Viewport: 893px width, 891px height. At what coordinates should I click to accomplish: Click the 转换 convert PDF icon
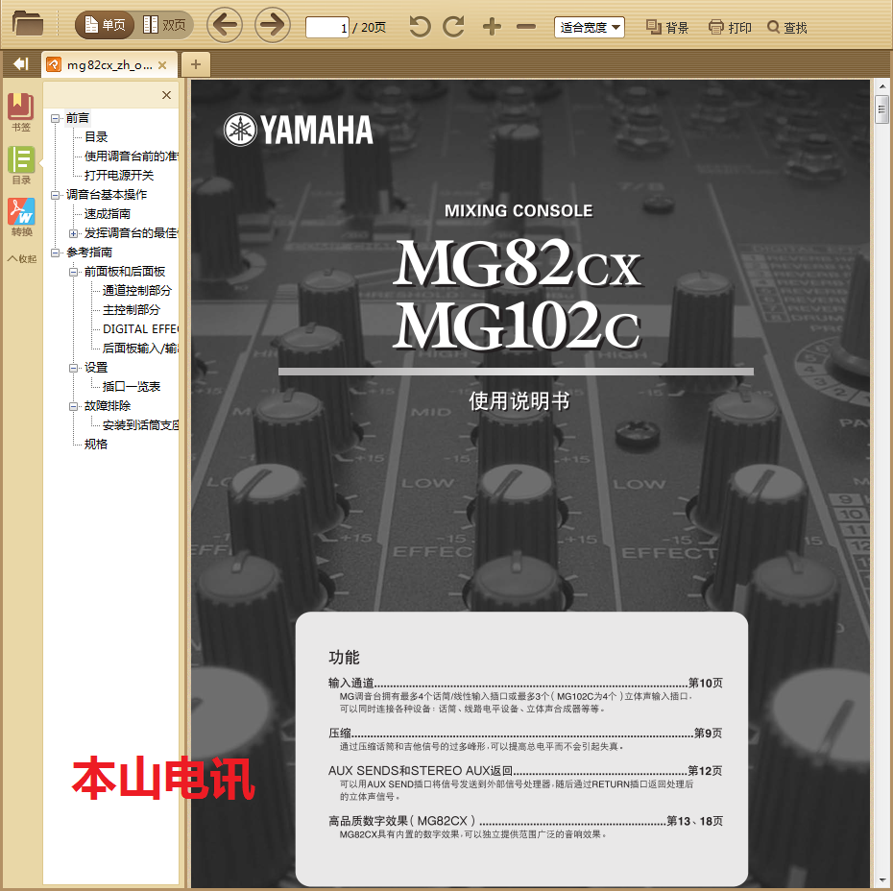tap(21, 217)
